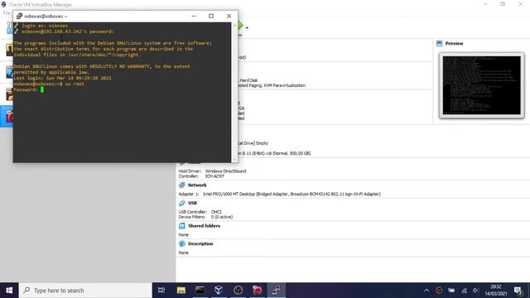Click 'USB Controller: OHCI' text

[200, 212]
